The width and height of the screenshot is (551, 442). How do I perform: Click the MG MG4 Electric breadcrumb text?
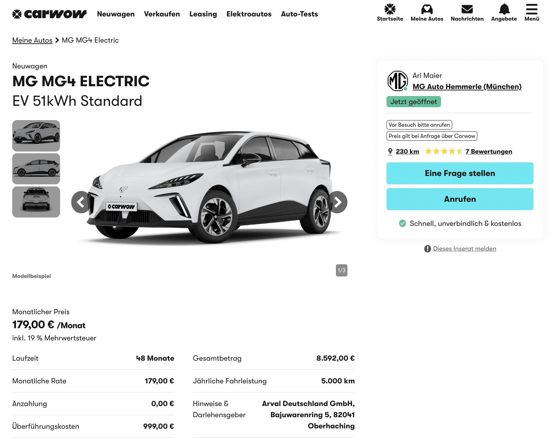pos(90,40)
